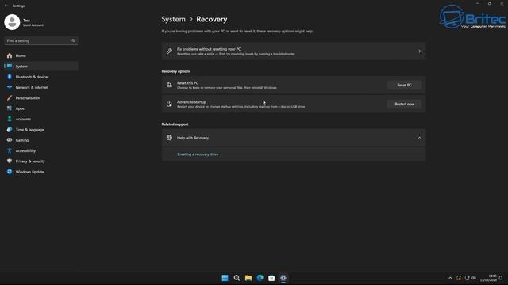Click the wrench icon for Fix problems
The height and width of the screenshot is (285, 508).
[x=169, y=51]
